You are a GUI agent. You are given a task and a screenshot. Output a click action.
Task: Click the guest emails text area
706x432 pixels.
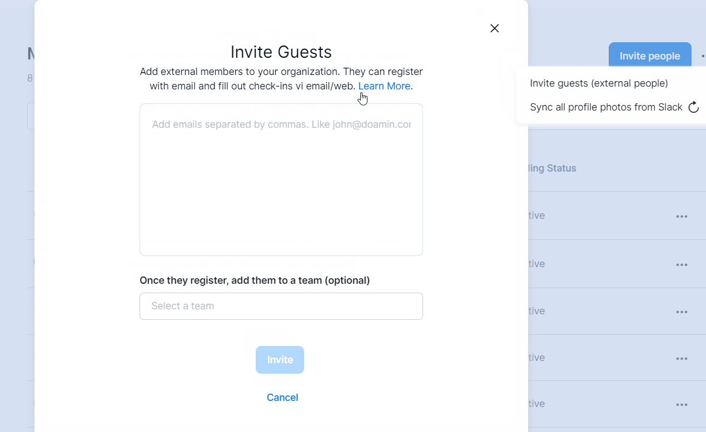coord(281,179)
